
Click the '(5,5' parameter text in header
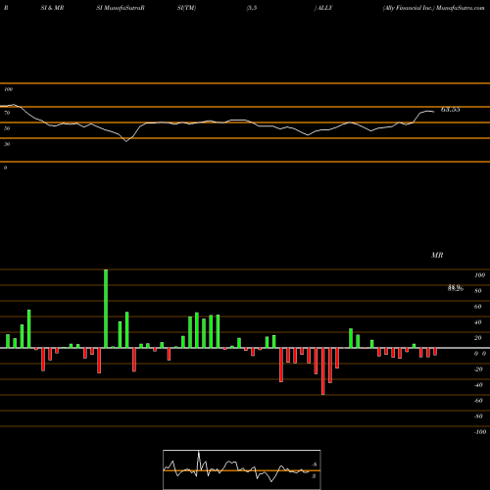(x=252, y=8)
